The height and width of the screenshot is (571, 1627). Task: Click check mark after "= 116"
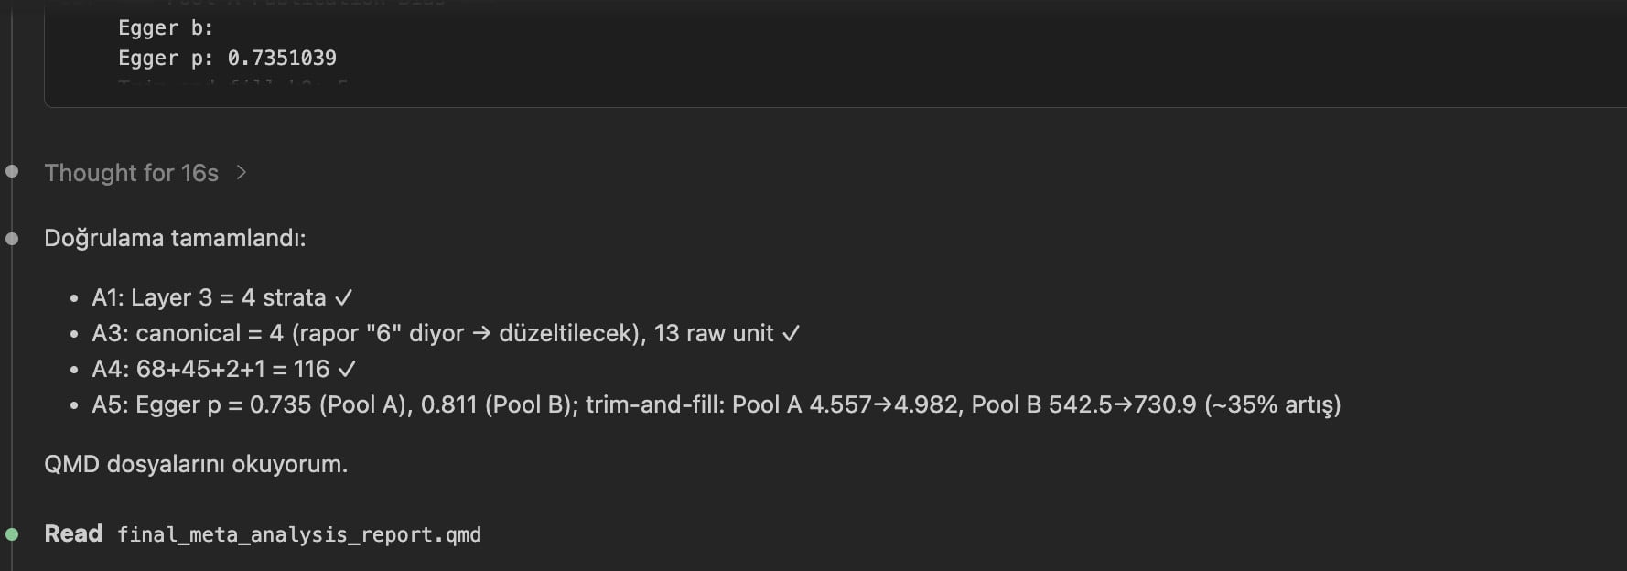347,369
